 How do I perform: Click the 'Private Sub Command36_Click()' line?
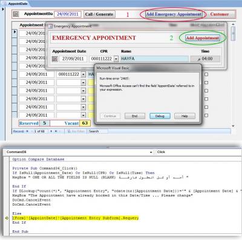click(x=45, y=168)
